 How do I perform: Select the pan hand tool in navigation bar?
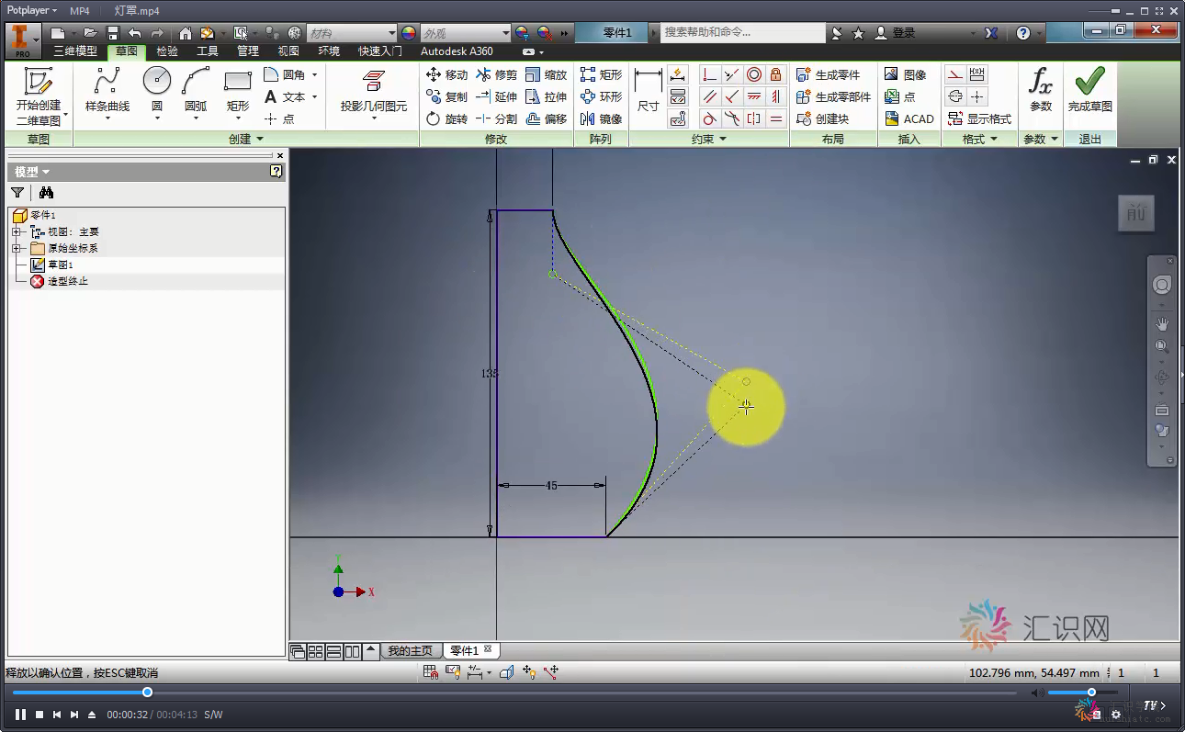coord(1162,324)
